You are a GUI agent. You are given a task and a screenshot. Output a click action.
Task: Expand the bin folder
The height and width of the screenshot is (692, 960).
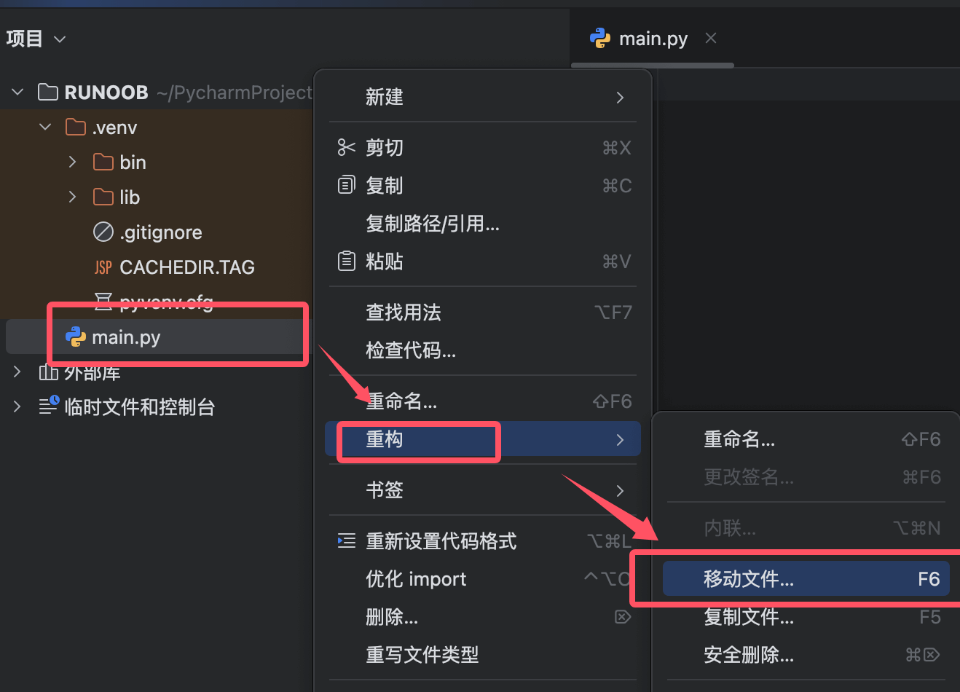click(x=72, y=162)
